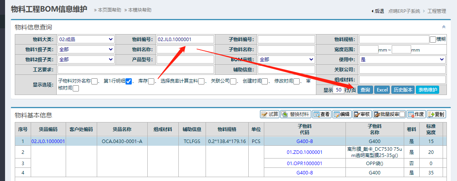Select cell OCA.0430-0001-A
The height and width of the screenshot is (181, 457).
122,141
